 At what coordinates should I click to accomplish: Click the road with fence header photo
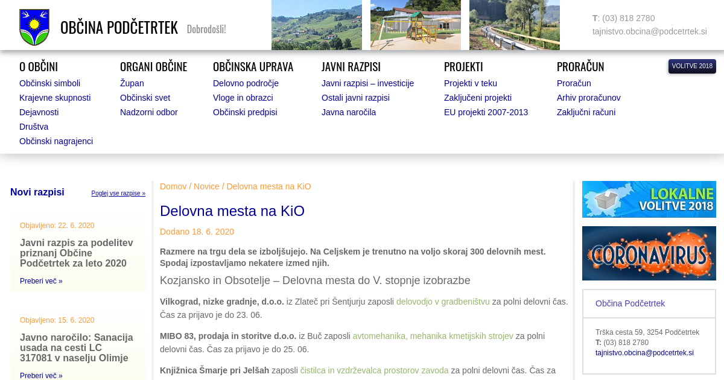[x=514, y=25]
